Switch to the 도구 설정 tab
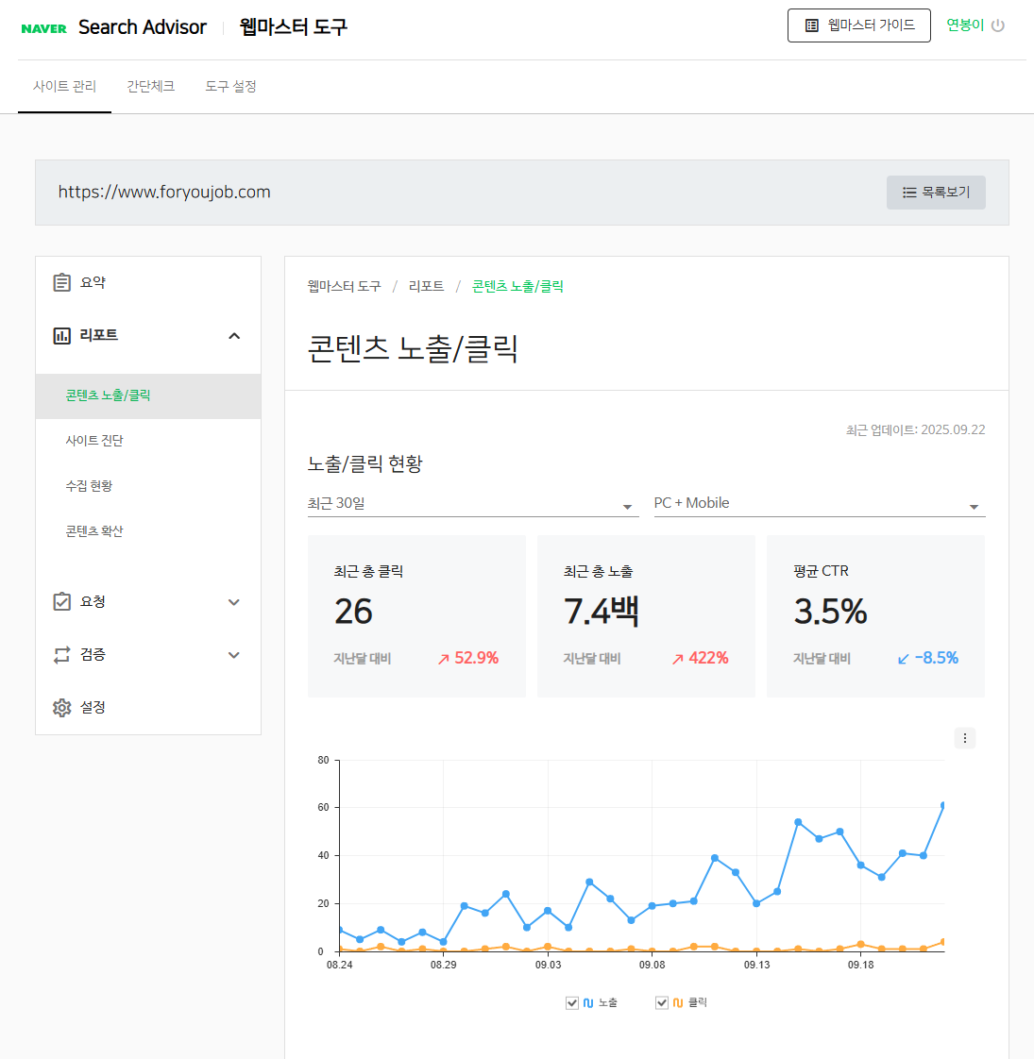This screenshot has height=1059, width=1034. [x=231, y=86]
